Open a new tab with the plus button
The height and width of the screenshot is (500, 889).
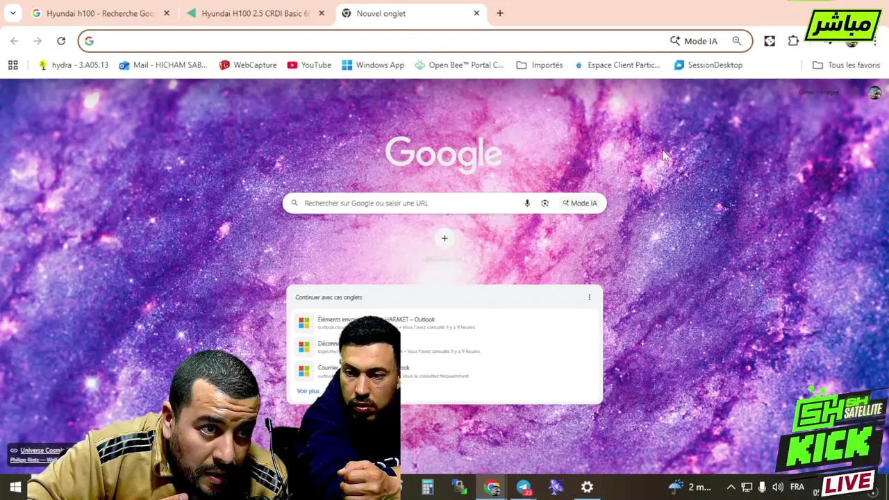[x=500, y=13]
